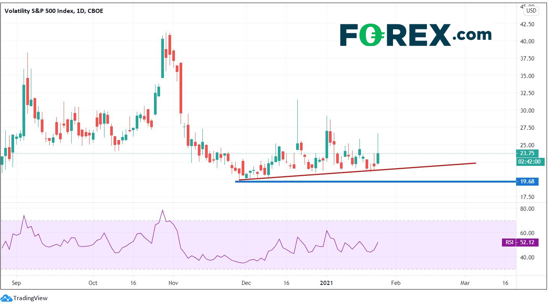Viewport: 550px width, 307px height.
Task: Click the 17.50 price axis label
Action: click(x=528, y=197)
